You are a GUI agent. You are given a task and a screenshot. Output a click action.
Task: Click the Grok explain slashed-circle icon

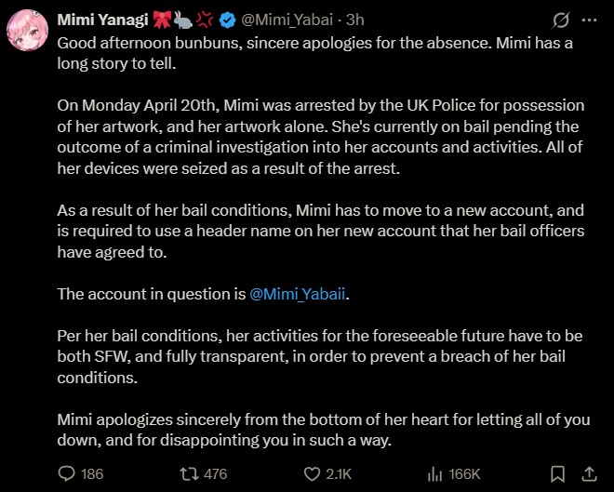point(560,20)
